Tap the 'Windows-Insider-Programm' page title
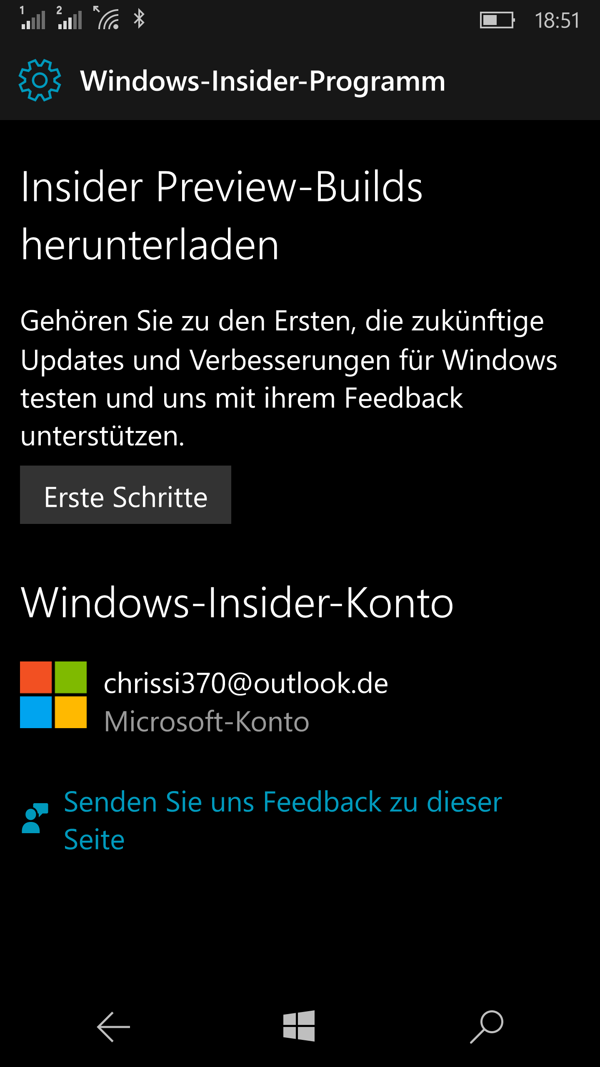Viewport: 600px width, 1067px height. (263, 80)
